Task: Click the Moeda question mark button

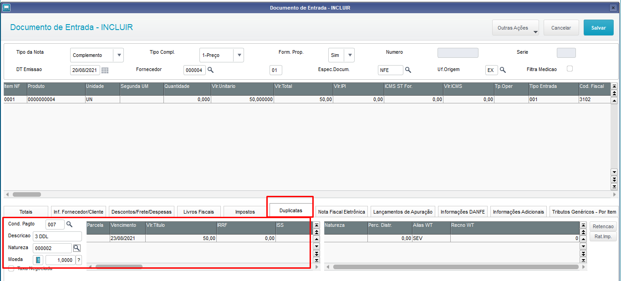Action: 79,260
